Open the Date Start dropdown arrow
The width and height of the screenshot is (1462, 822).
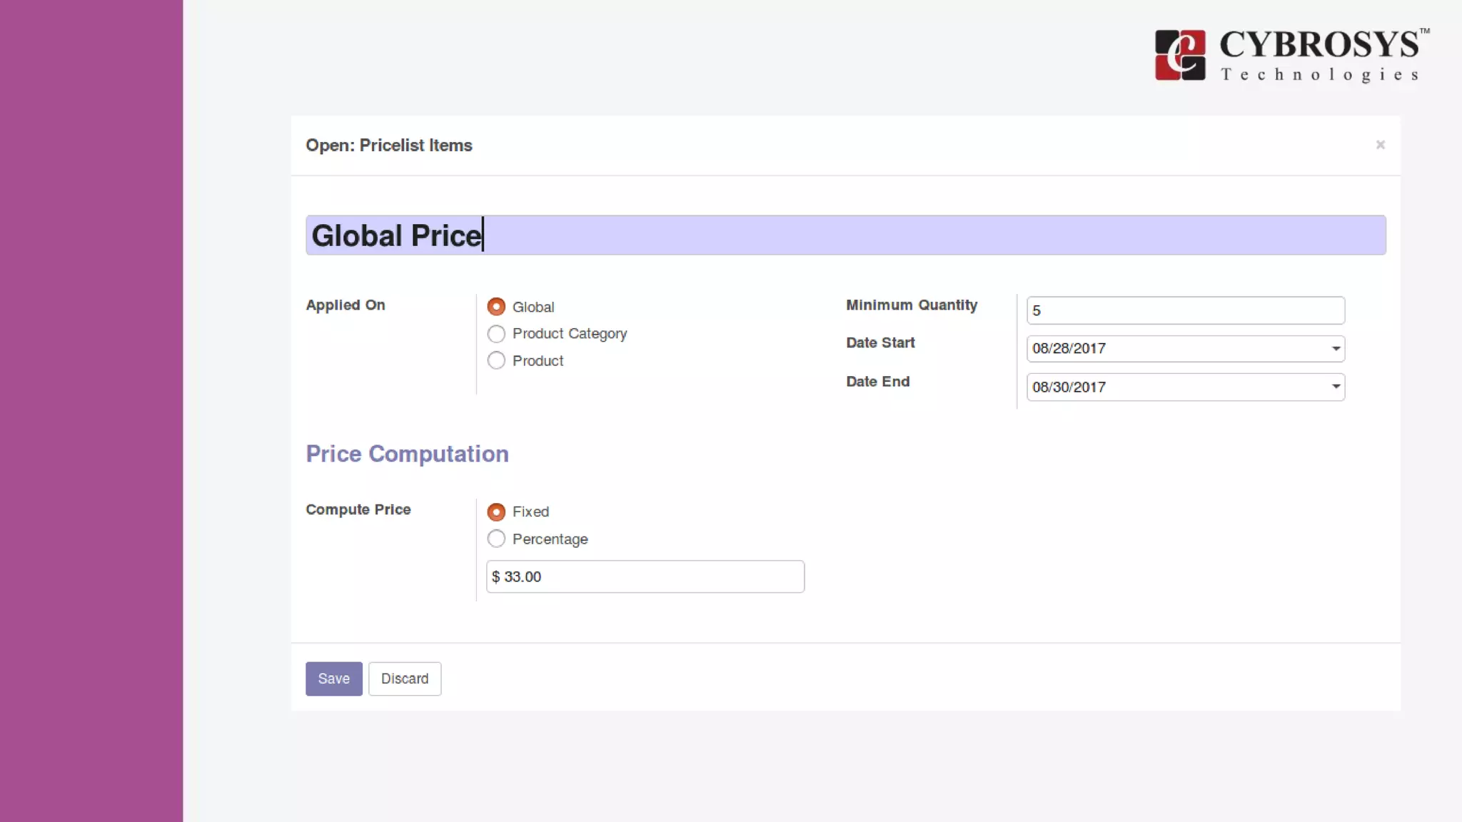1335,349
